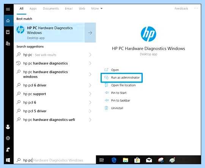This screenshot has width=205, height=168.
Task: Switch to the Web tab
Action: 82,8
